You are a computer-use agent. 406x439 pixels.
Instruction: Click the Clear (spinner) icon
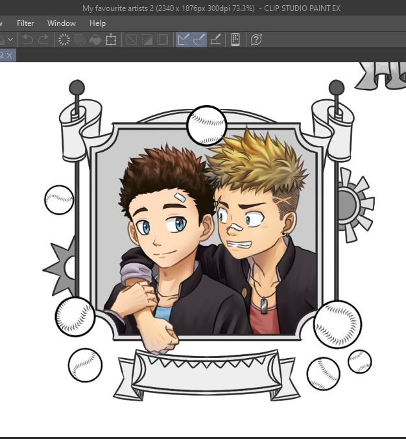[64, 40]
